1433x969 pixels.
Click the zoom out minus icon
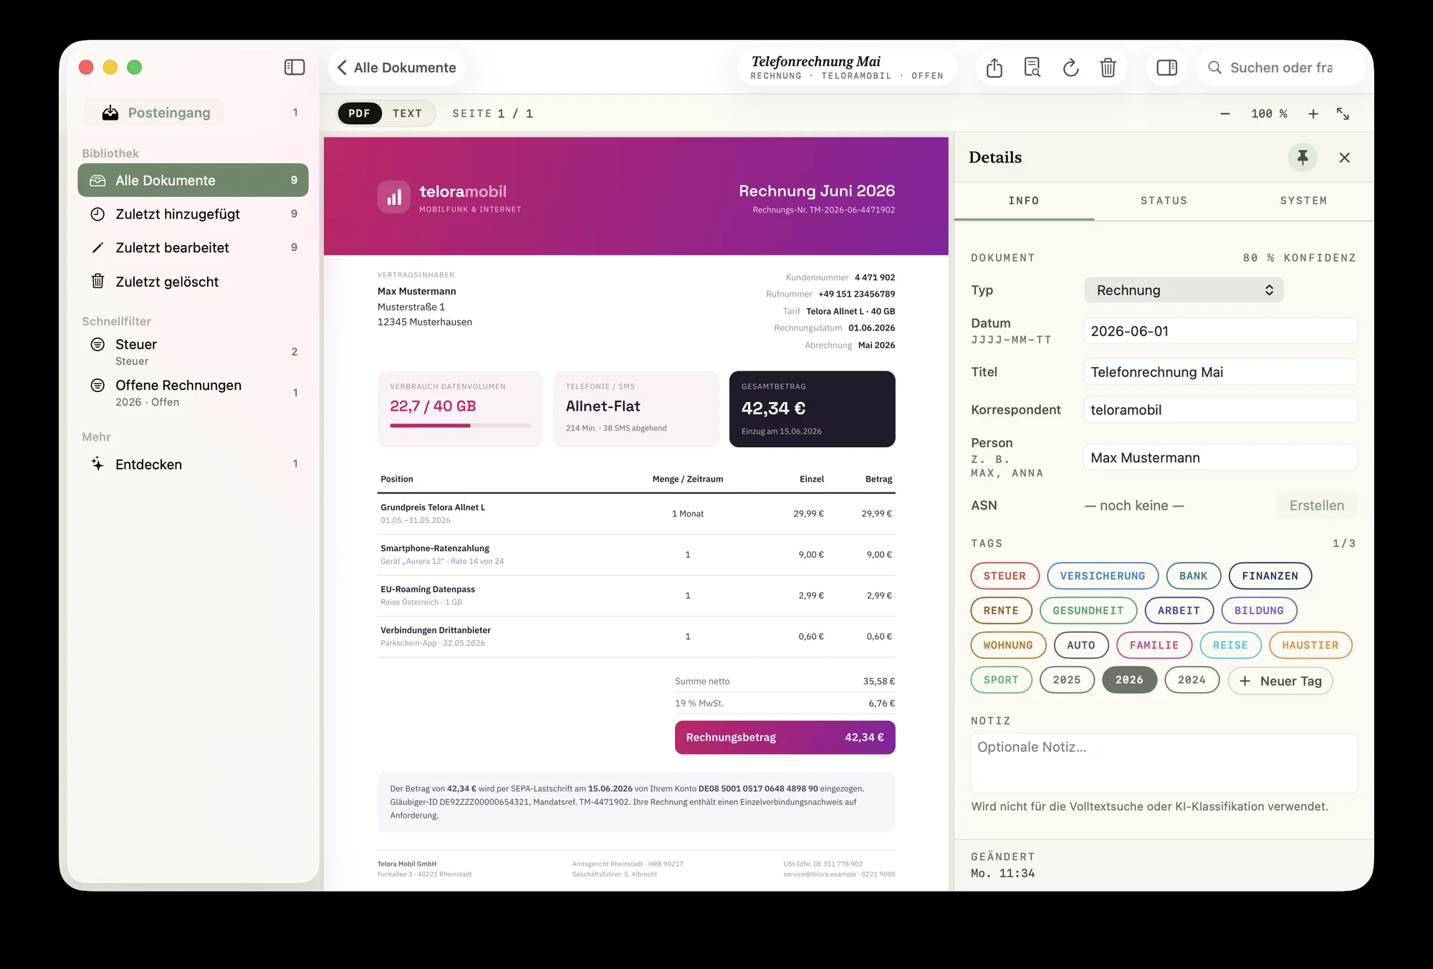(1225, 114)
